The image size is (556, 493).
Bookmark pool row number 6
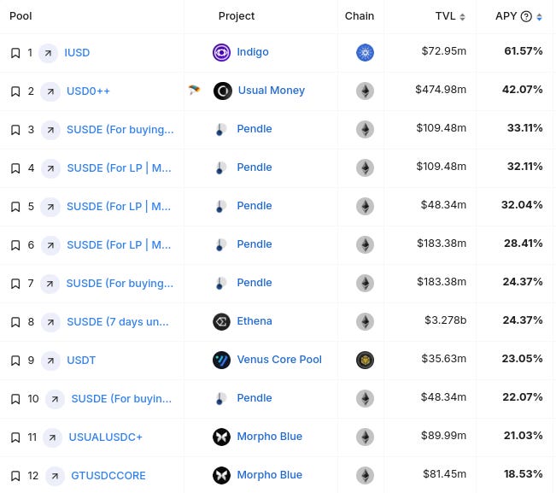click(x=15, y=245)
